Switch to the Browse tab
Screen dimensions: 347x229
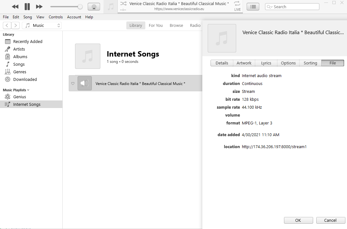coord(176,25)
